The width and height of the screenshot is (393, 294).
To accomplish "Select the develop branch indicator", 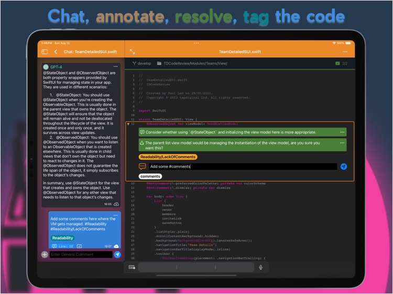I will click(142, 63).
